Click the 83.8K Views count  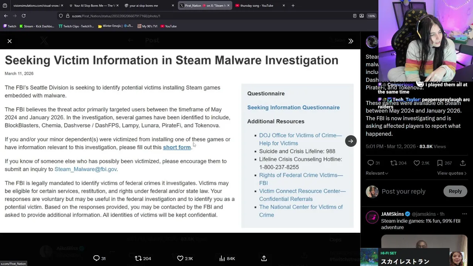click(432, 146)
